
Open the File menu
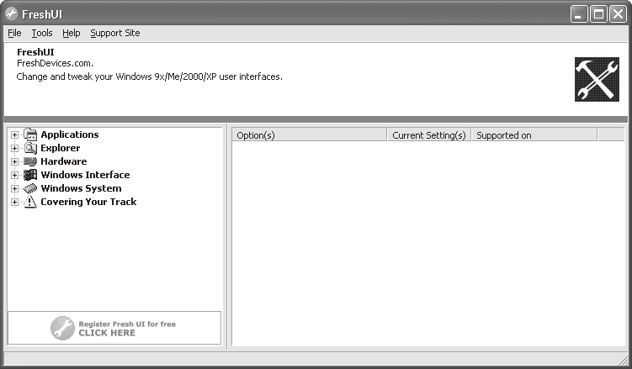click(14, 33)
